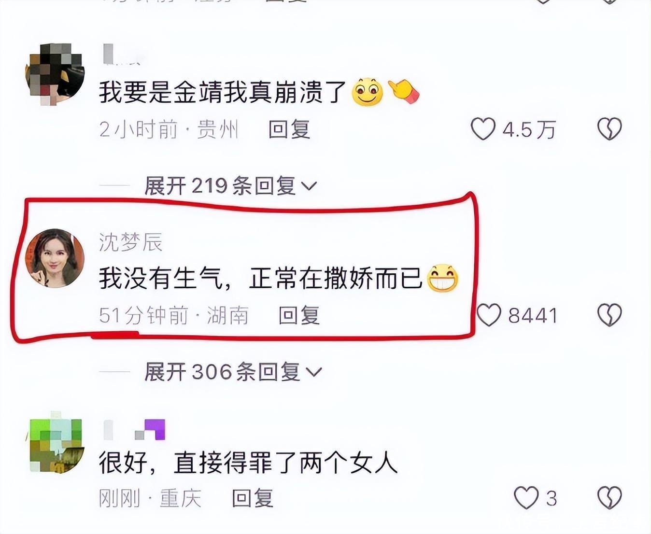Tap the comment 很好，直接得罪了两个女人
This screenshot has height=534, width=651.
pyautogui.click(x=248, y=463)
